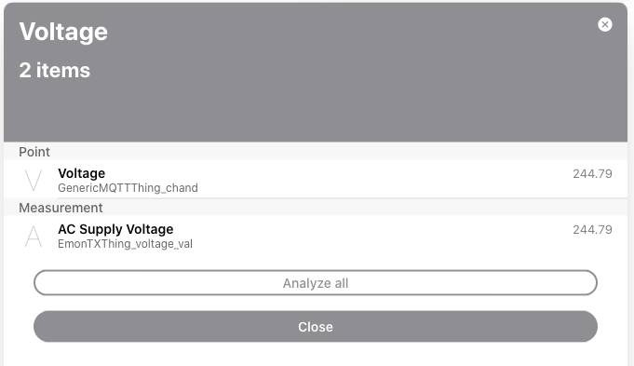Click the empty row space beside GenericMQTTThing_chand
634x366 pixels.
[x=384, y=188]
